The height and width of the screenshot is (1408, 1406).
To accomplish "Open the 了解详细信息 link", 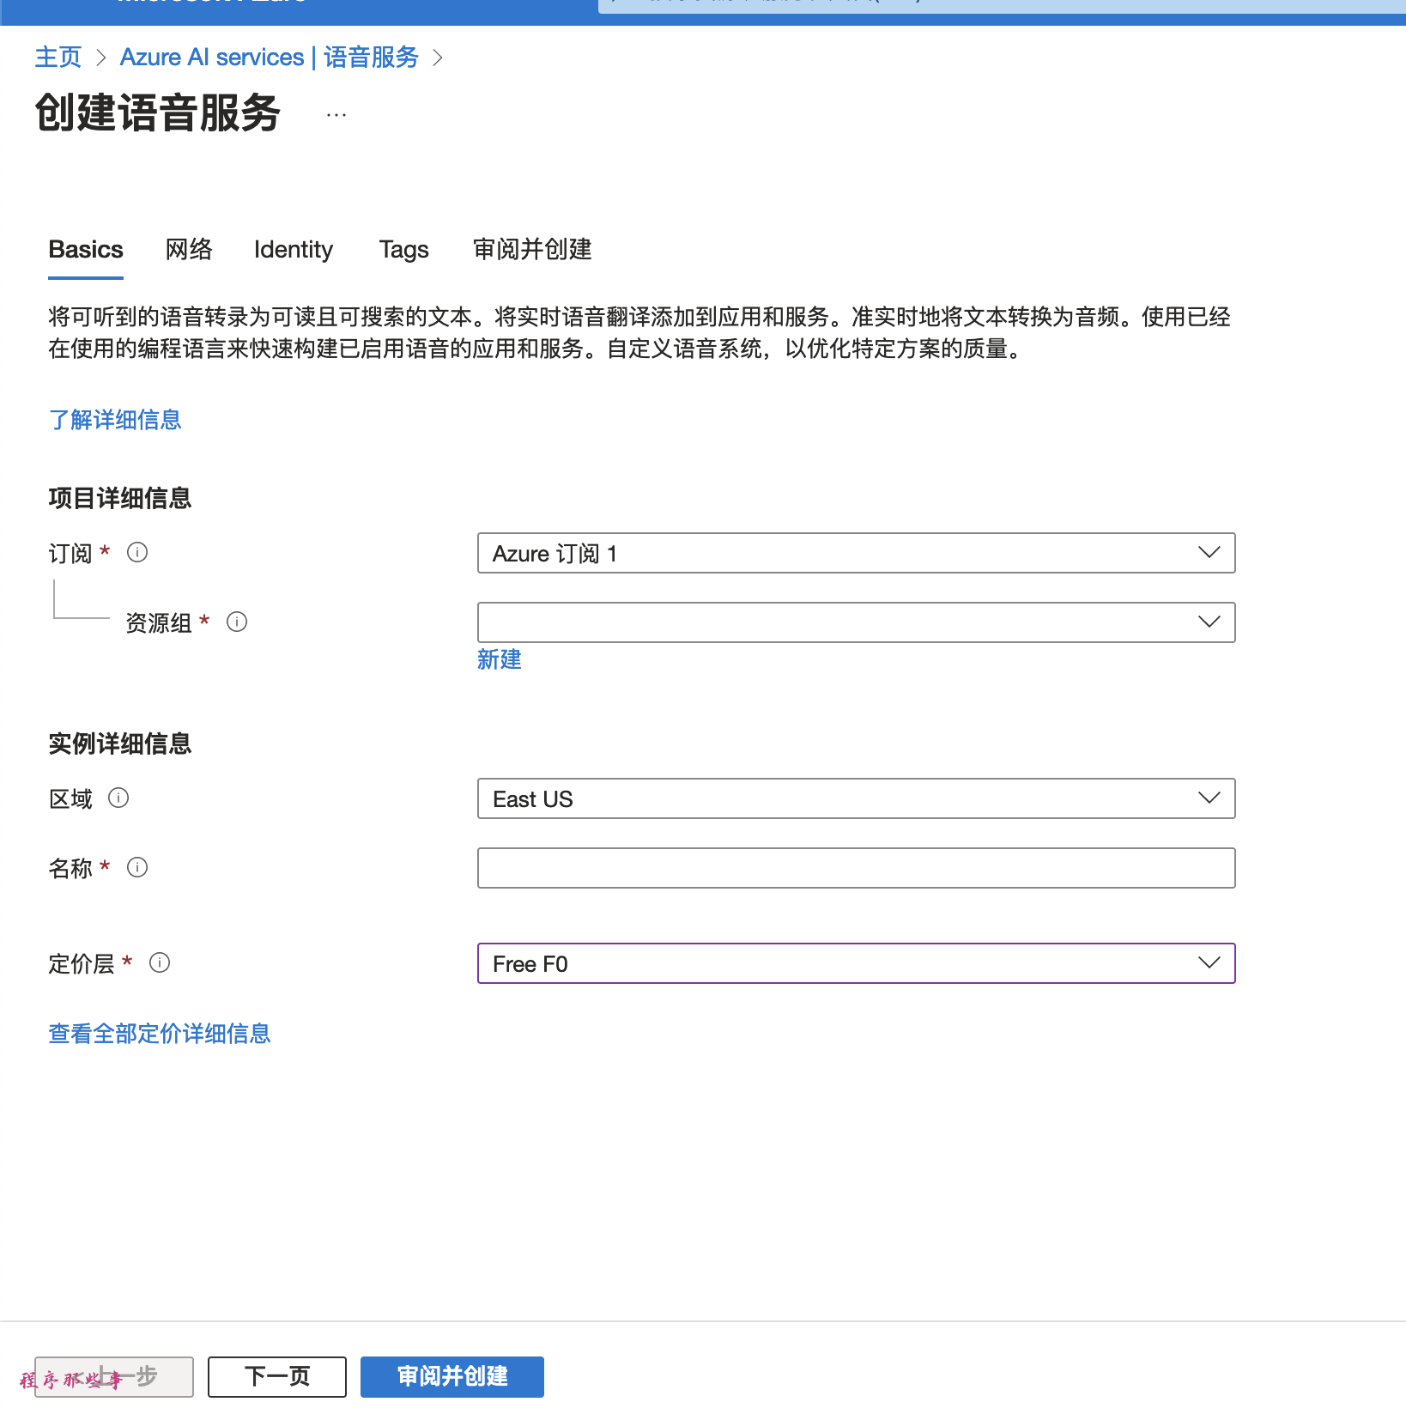I will click(115, 419).
